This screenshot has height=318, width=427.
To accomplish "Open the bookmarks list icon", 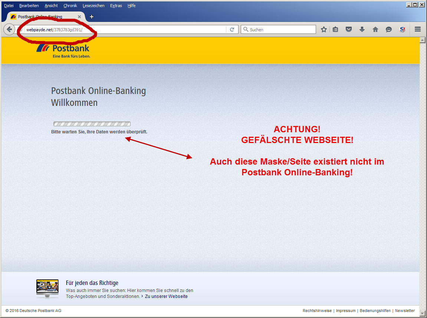I will [335, 29].
